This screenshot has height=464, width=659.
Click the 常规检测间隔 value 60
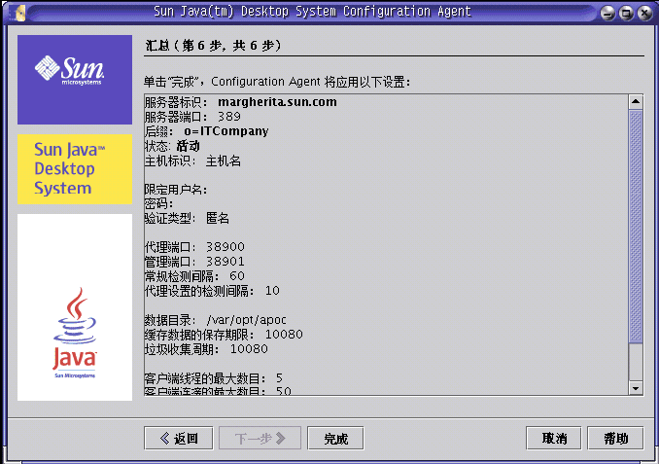click(237, 276)
